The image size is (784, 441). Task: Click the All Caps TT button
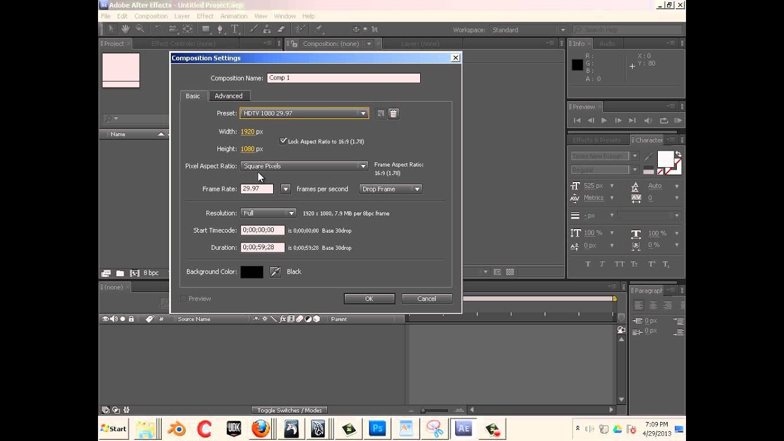[619, 264]
